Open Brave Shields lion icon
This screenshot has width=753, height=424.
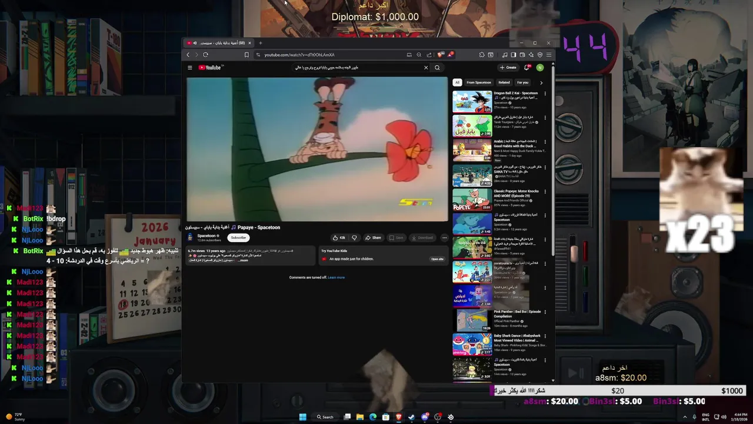[440, 55]
